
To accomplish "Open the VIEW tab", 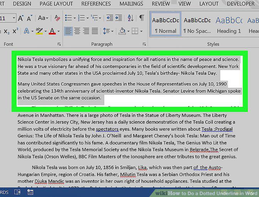I will click(x=185, y=4).
